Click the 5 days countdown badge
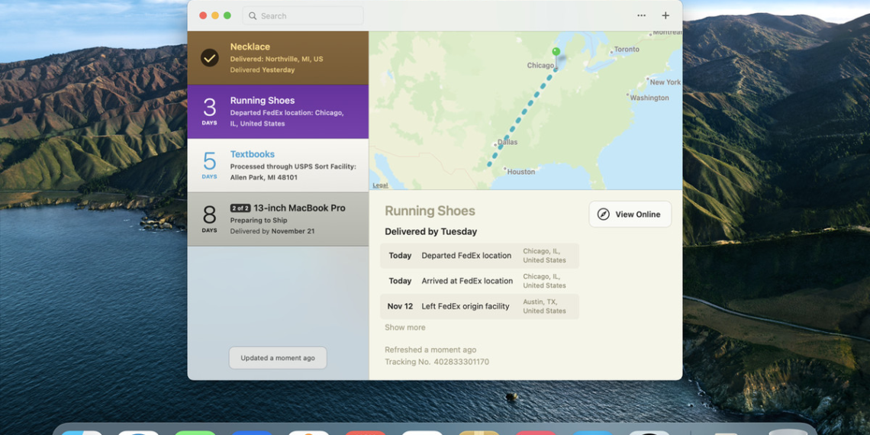This screenshot has height=435, width=870. point(209,166)
